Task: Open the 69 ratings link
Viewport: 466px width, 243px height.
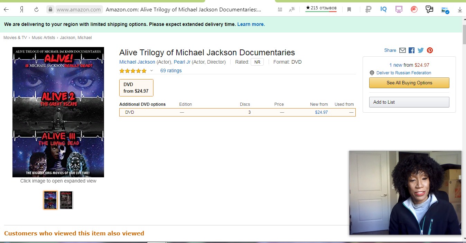Action: click(171, 71)
